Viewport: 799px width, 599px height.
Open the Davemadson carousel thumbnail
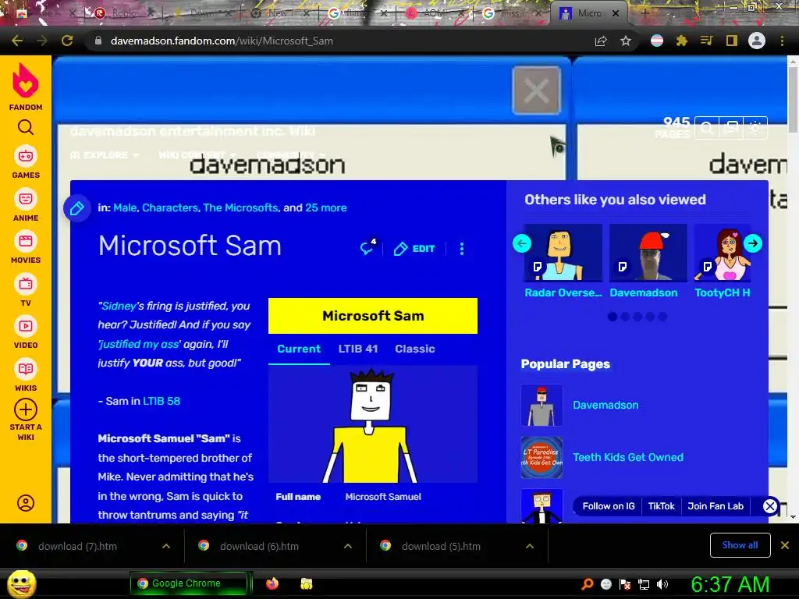tap(648, 253)
